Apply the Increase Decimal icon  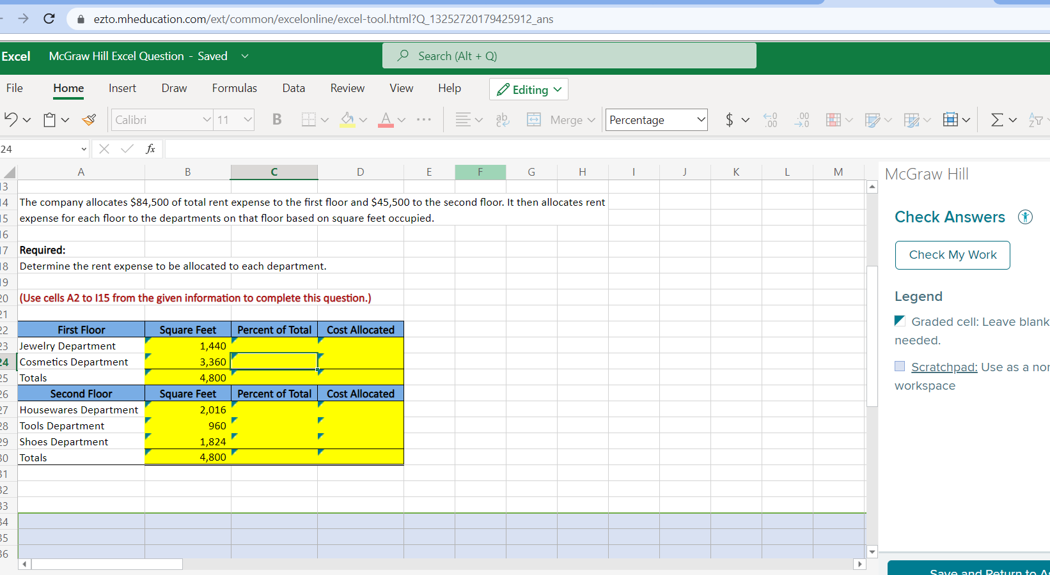tap(771, 119)
